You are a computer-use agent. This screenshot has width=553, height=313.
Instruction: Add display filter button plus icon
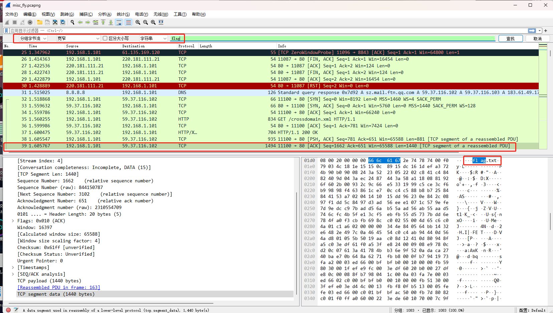[x=546, y=31]
